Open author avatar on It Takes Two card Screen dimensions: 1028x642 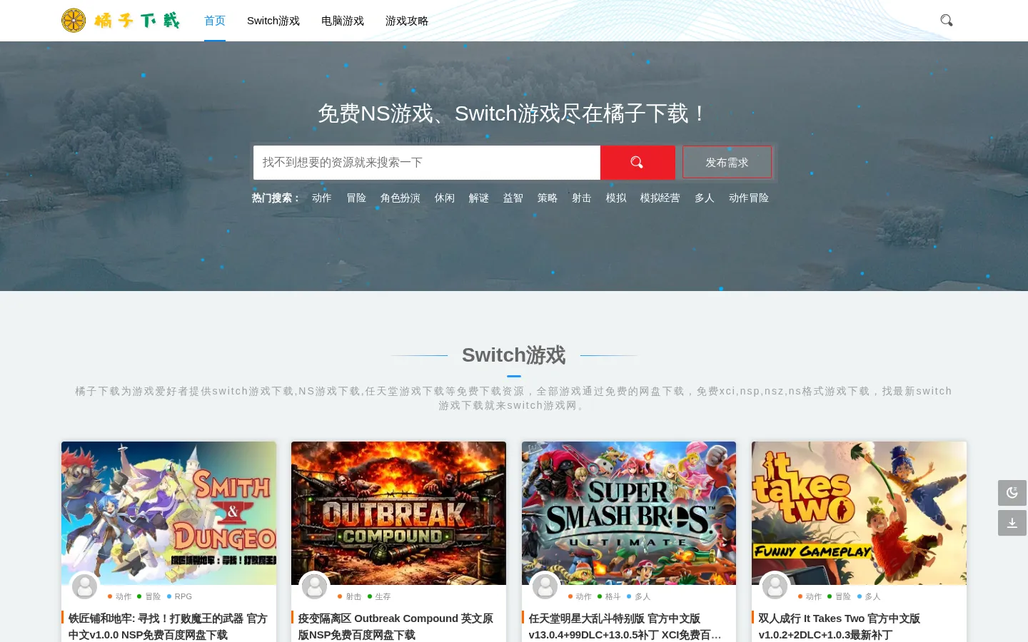(x=775, y=586)
